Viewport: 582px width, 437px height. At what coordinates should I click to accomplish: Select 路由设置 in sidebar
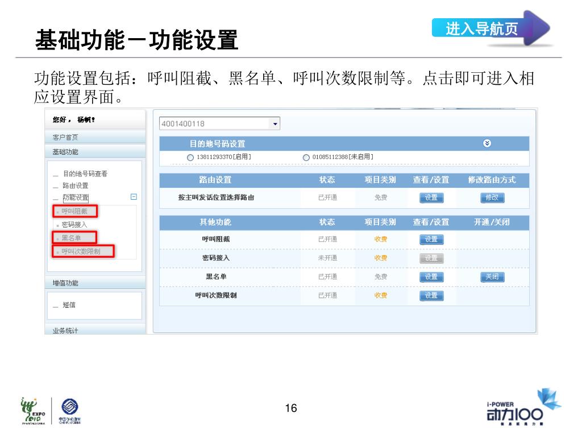pyautogui.click(x=76, y=185)
